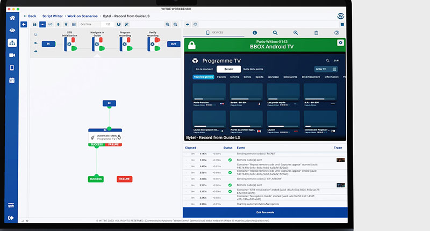430x231 pixels.
Task: Click the up-arrow toolbar icon
Action: [x=58, y=24]
